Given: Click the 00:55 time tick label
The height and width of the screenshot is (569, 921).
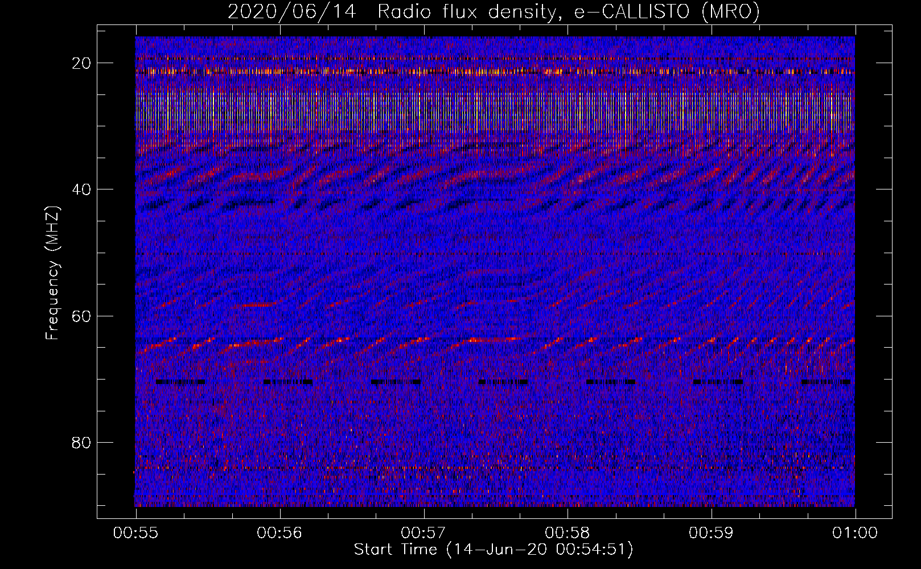Looking at the screenshot, I should [x=135, y=533].
